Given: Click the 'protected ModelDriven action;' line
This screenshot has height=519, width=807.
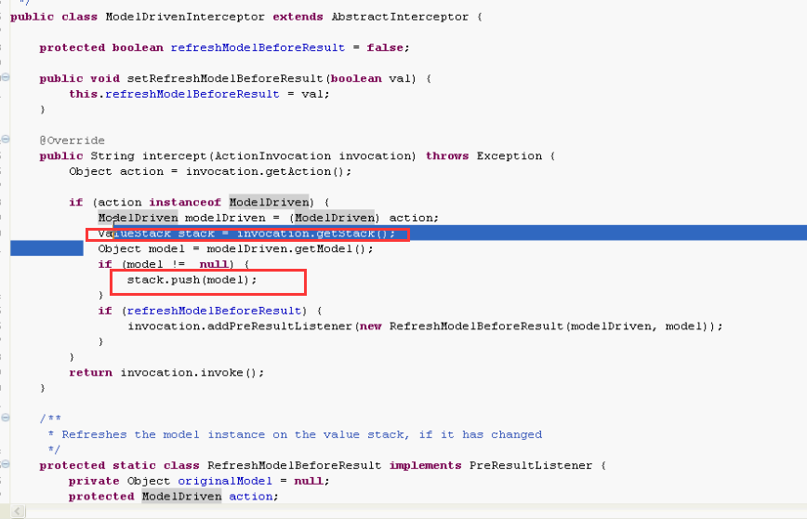Looking at the screenshot, I should pyautogui.click(x=174, y=497).
